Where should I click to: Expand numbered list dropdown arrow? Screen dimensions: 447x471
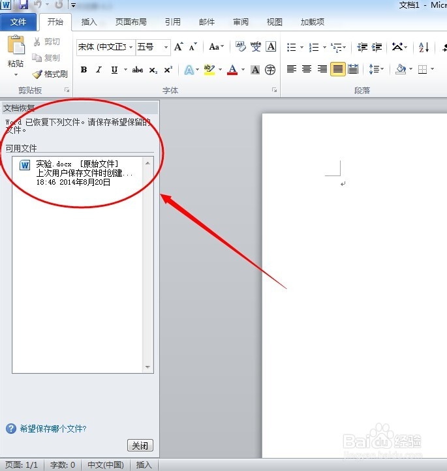click(324, 47)
